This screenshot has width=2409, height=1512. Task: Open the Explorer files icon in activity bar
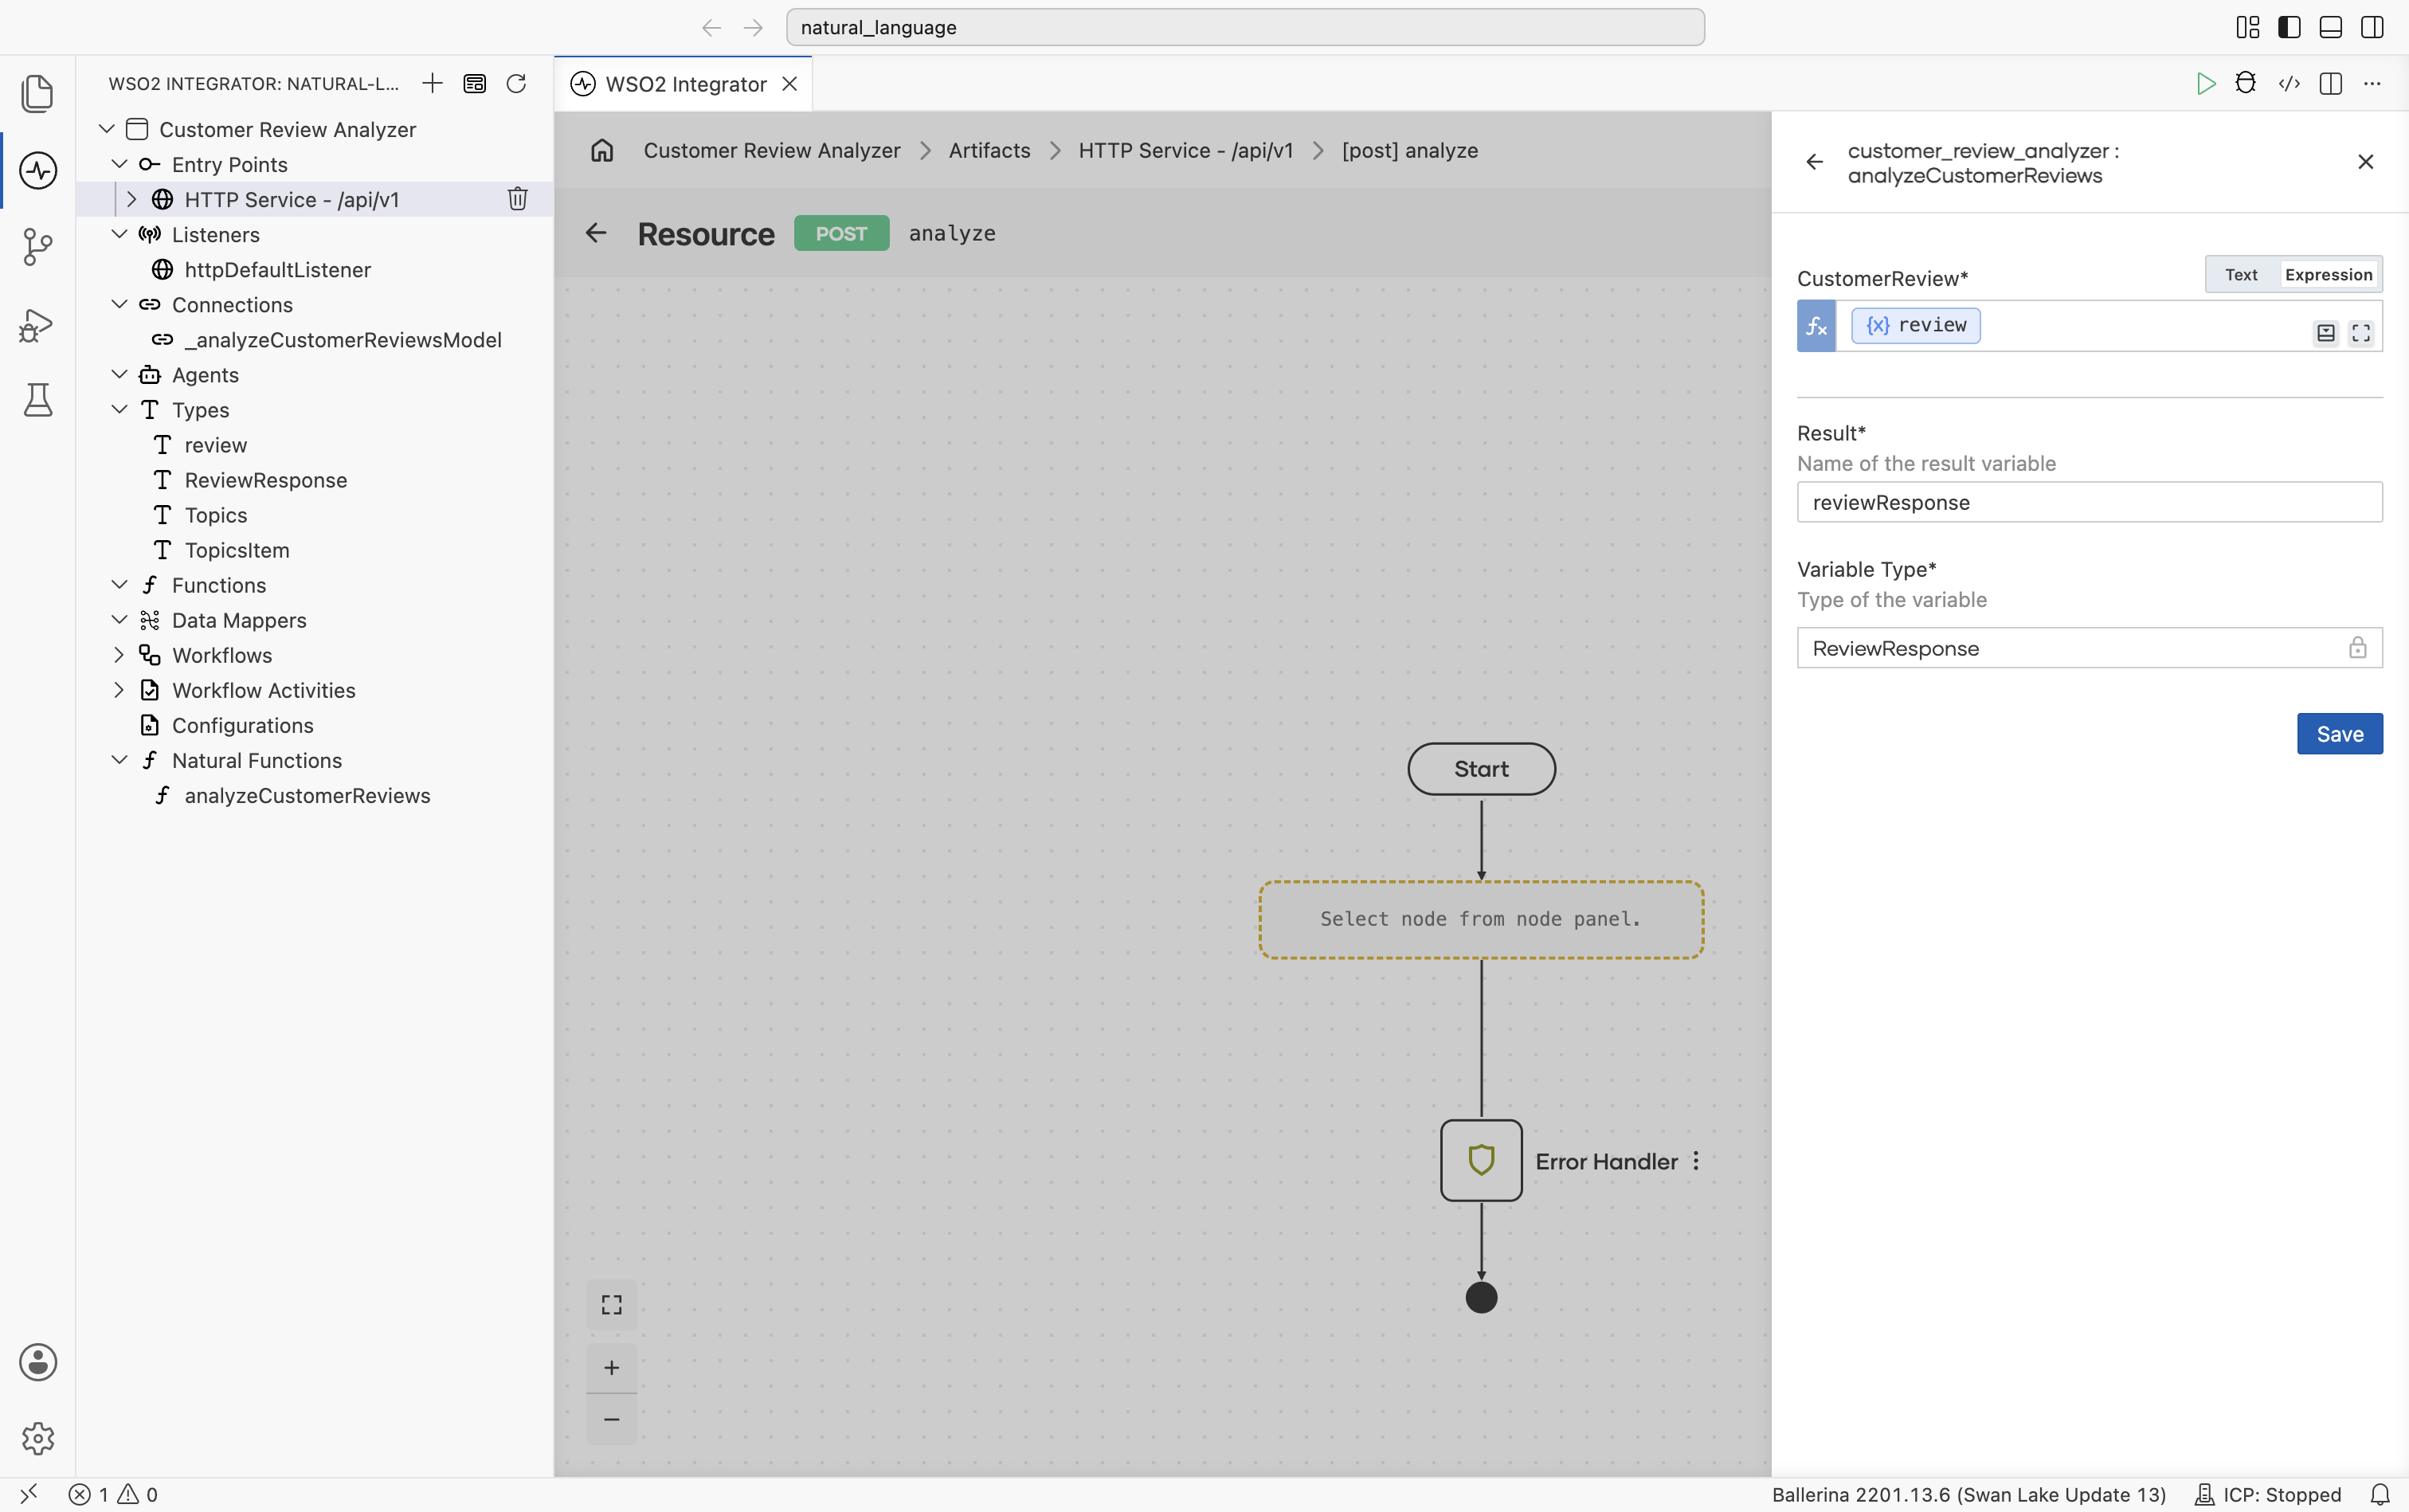37,93
